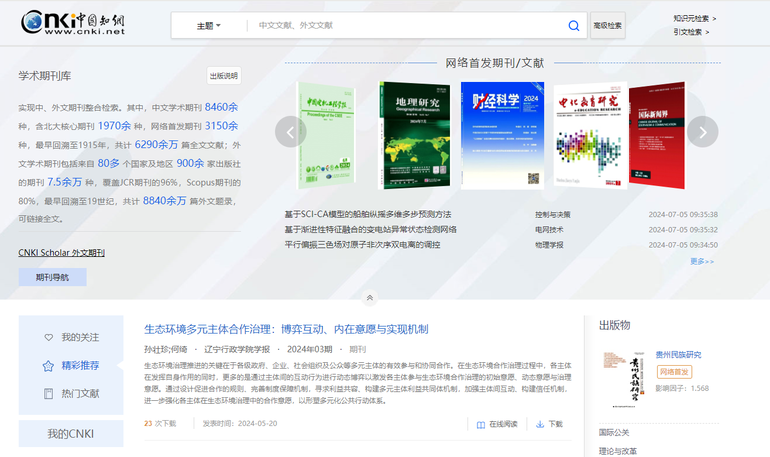Click 更多>> to see more articles
Screen dimensions: 770x457
702,262
